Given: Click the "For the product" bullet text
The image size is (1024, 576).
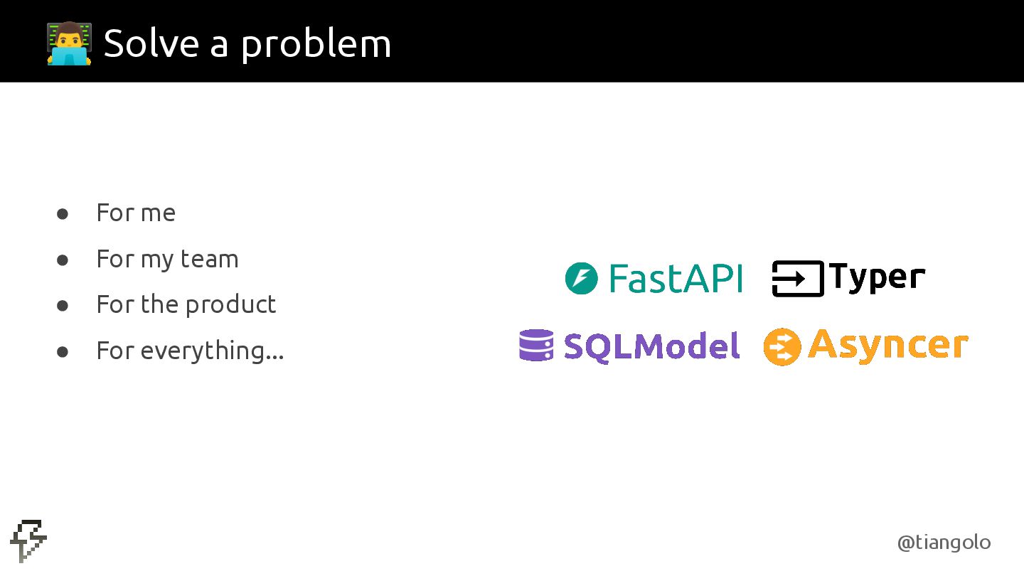Looking at the screenshot, I should click(x=186, y=304).
